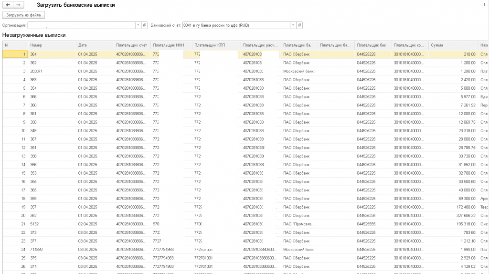The height and width of the screenshot is (274, 489).
Task: Click the forward navigation arrow
Action: [x=18, y=4]
